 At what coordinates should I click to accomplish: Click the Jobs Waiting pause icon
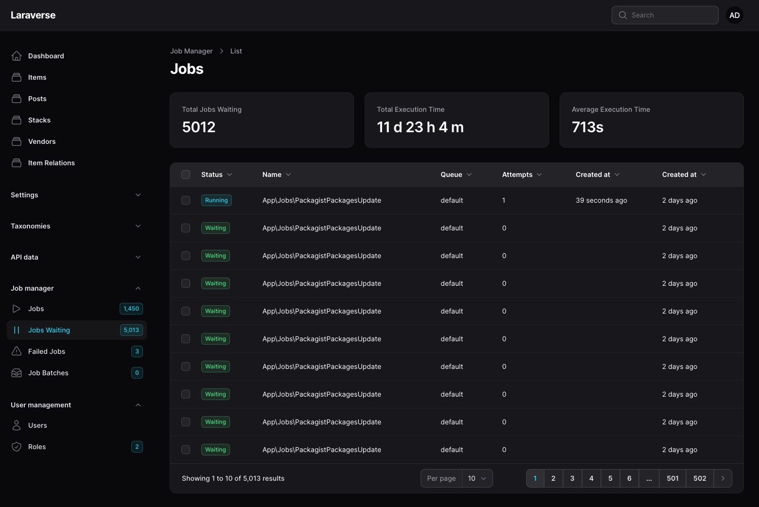17,330
